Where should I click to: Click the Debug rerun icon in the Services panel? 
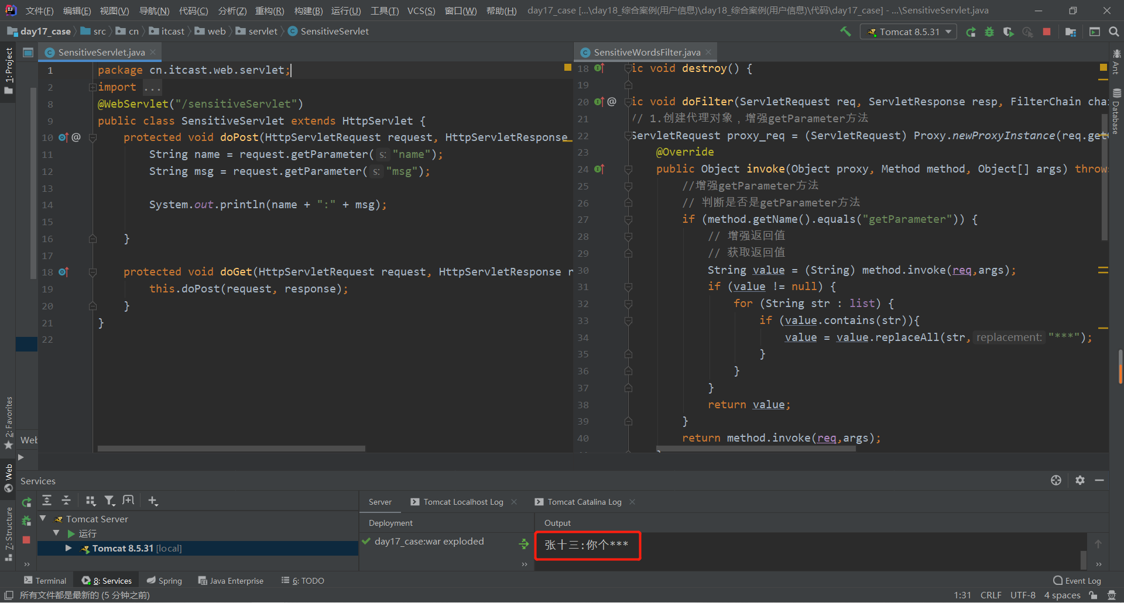point(26,521)
